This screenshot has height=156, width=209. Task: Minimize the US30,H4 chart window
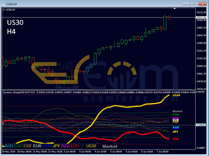tap(186, 4)
